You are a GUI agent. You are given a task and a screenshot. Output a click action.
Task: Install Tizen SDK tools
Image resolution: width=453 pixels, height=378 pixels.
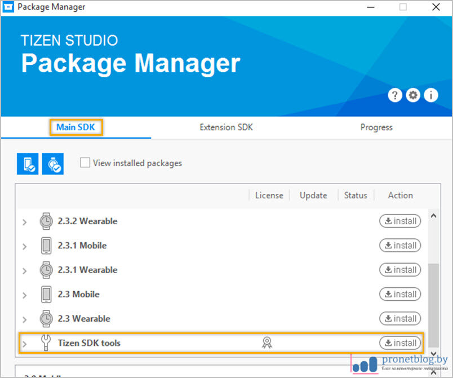pos(400,343)
